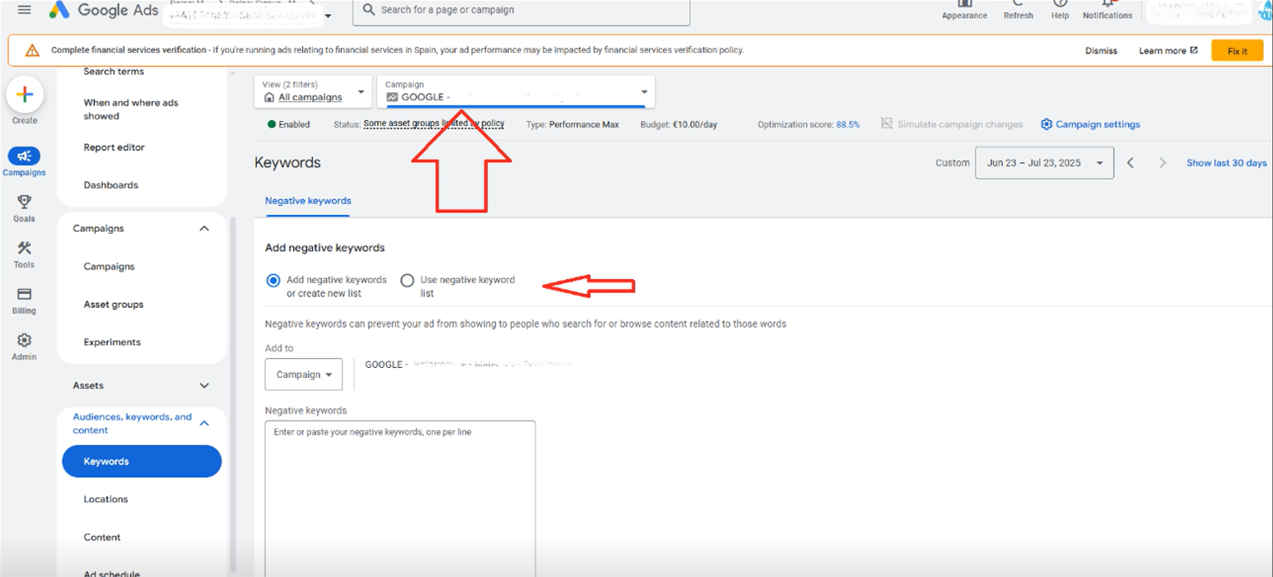Go to previous date range arrow
The width and height of the screenshot is (1273, 577).
click(x=1131, y=163)
